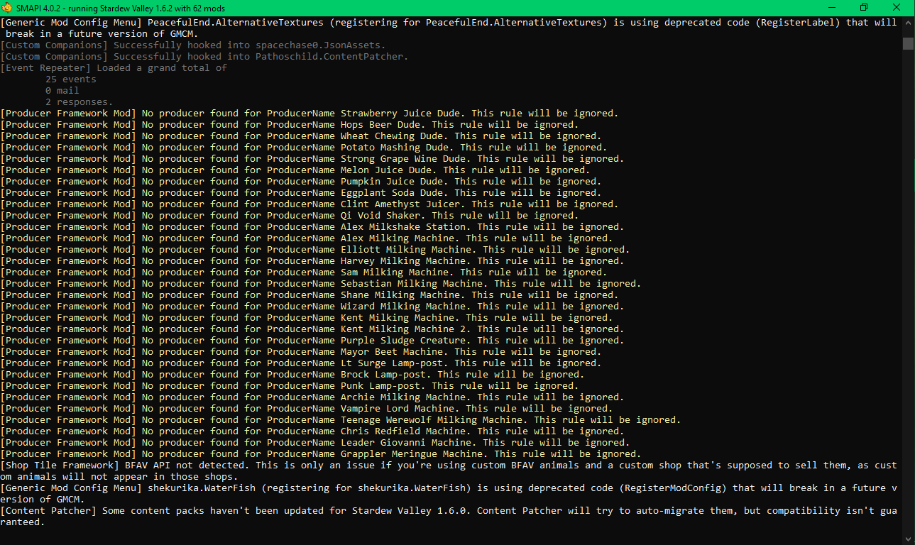The image size is (915, 545).
Task: Click the SMAPI console icon in the title bar
Action: 8,8
